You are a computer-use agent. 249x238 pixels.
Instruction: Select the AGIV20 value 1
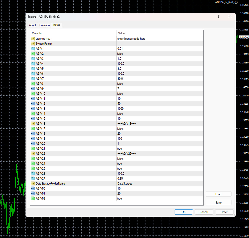click(160, 143)
